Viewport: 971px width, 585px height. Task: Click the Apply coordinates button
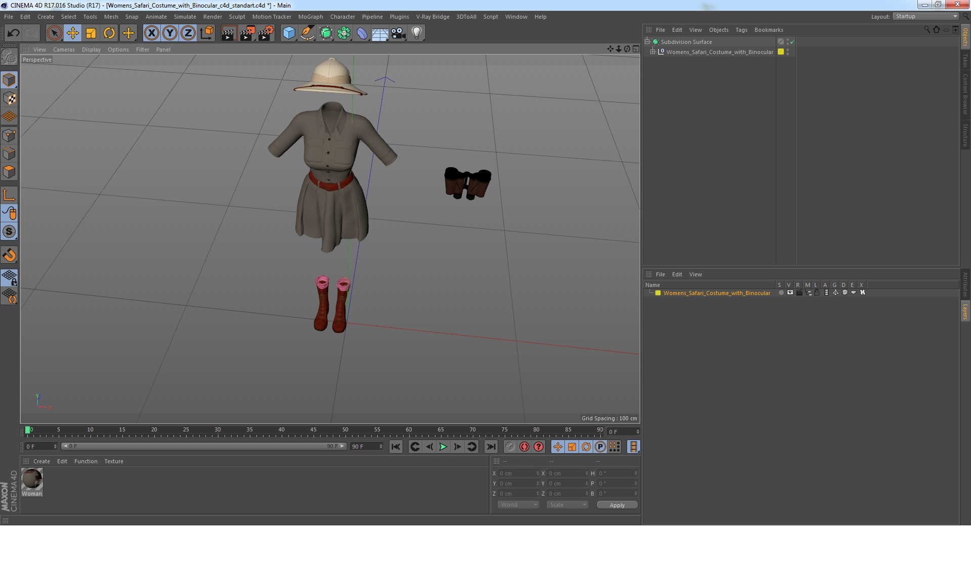coord(617,505)
